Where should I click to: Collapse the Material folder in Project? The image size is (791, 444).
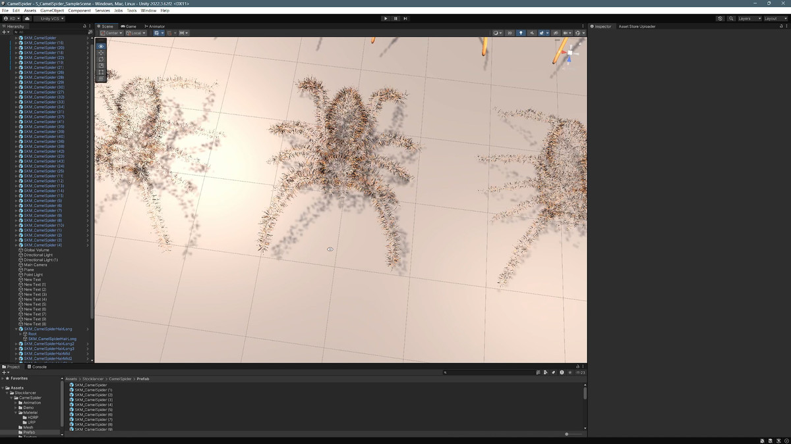pyautogui.click(x=16, y=412)
